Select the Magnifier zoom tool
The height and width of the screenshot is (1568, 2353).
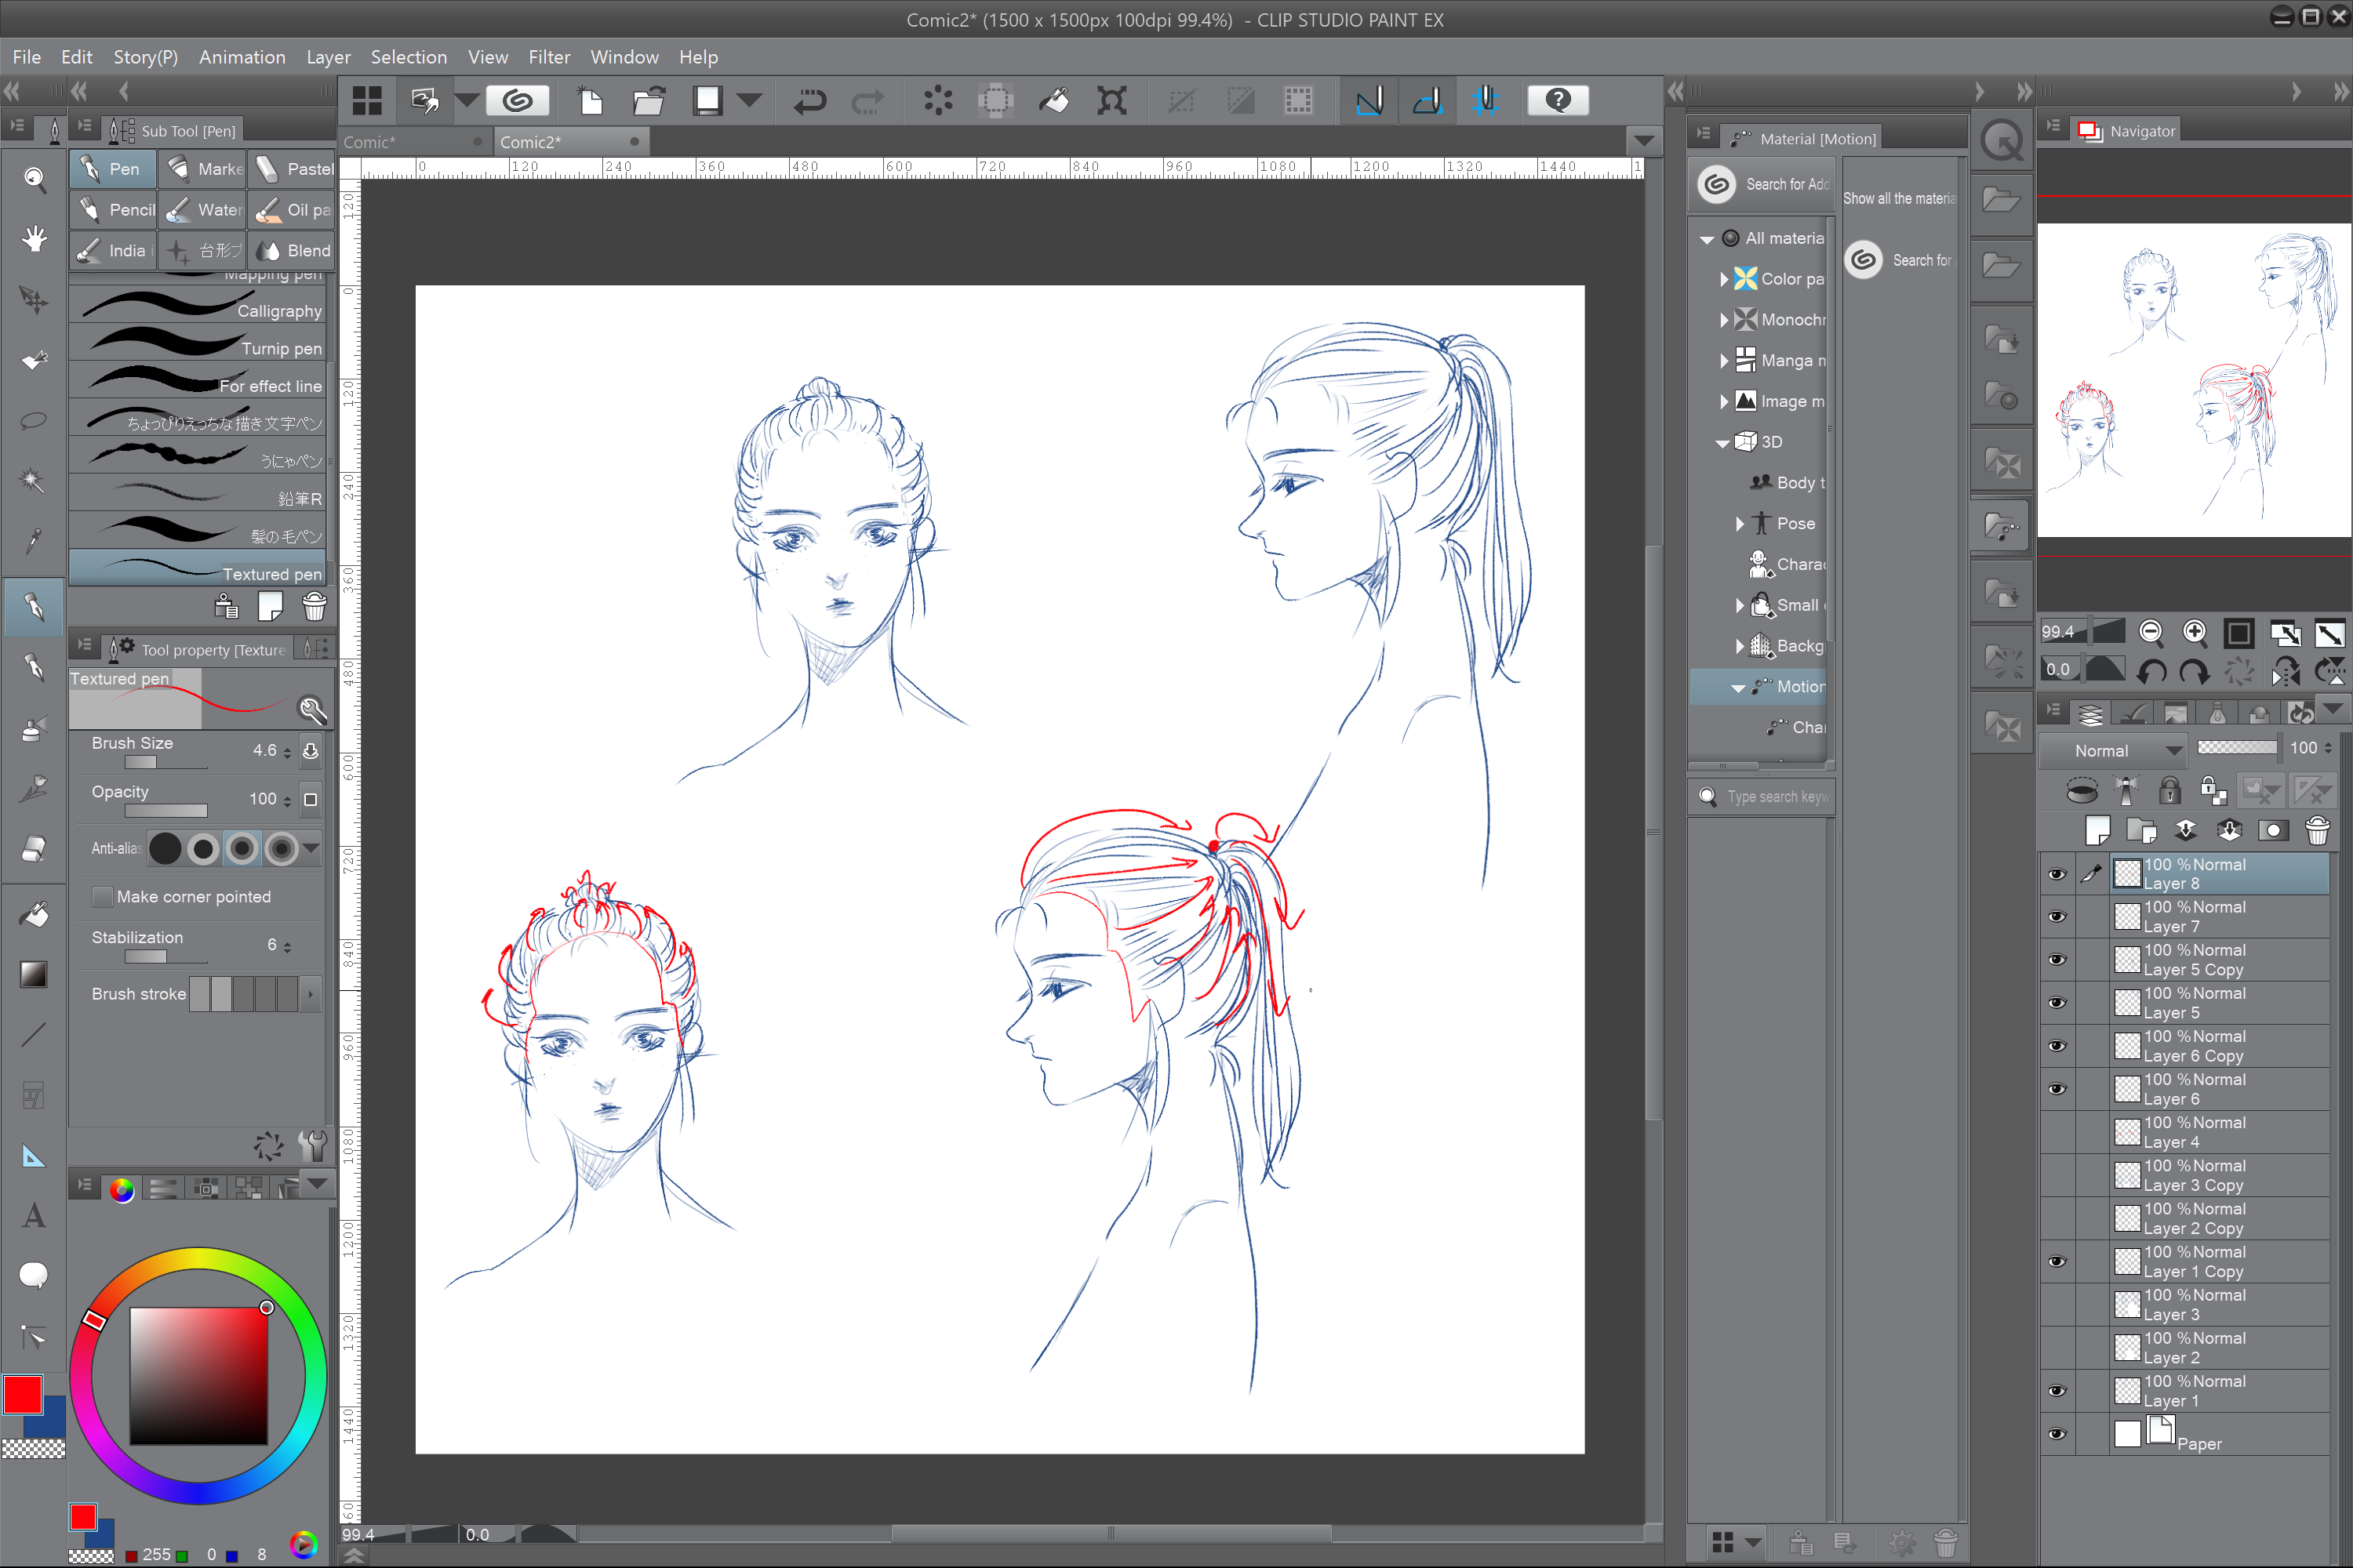coord(34,179)
